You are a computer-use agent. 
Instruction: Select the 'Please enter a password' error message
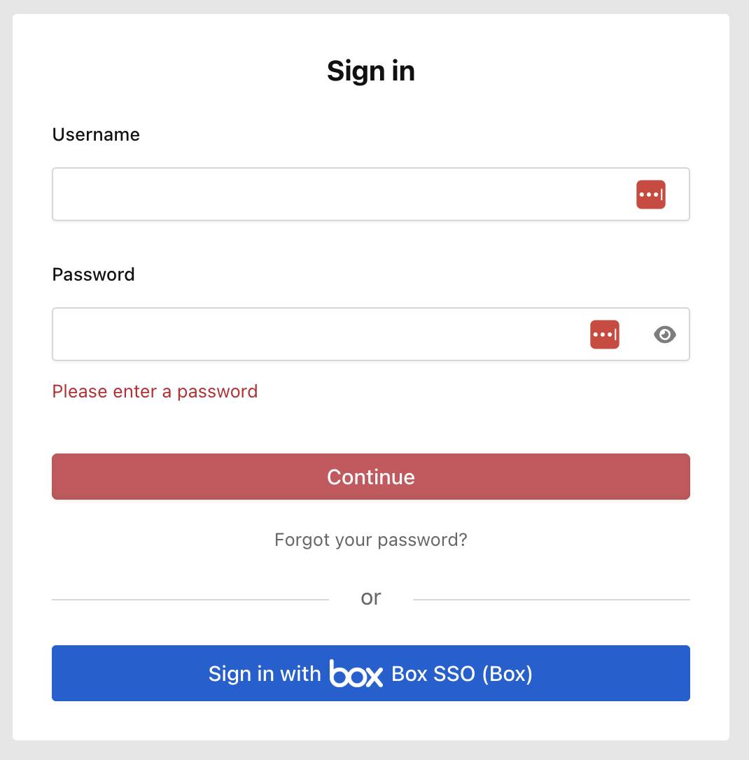155,391
